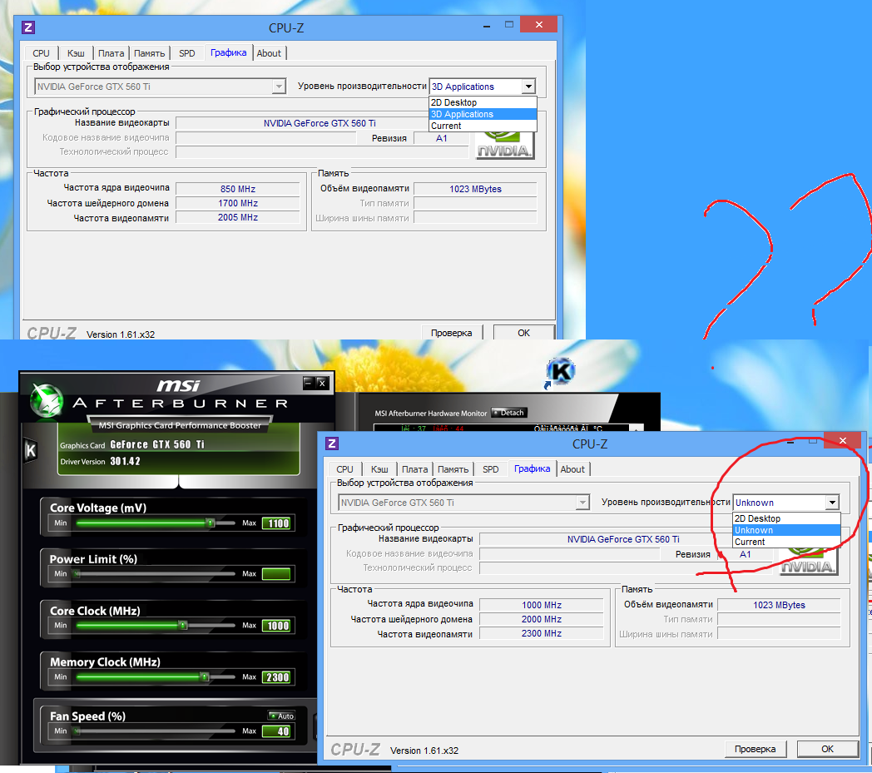Click the Core Voltage value box 1100
The width and height of the screenshot is (872, 773).
276,523
